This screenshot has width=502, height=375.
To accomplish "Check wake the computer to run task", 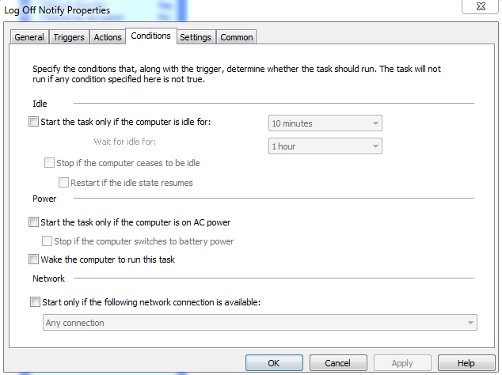I will coord(33,259).
